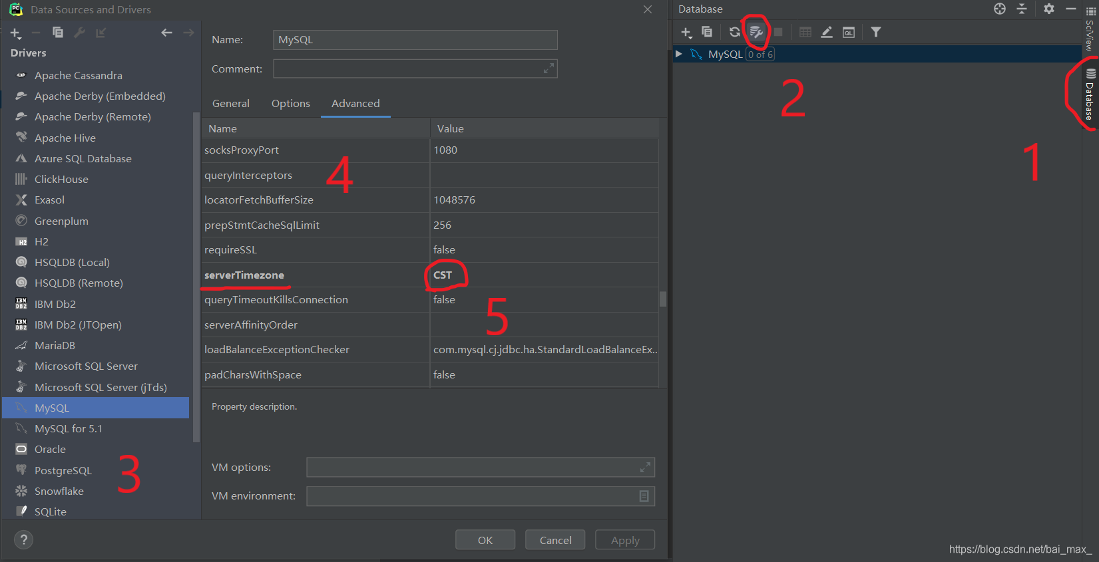Click the scroll-from-editor target icon in Database header
Image resolution: width=1099 pixels, height=562 pixels.
tap(1000, 9)
